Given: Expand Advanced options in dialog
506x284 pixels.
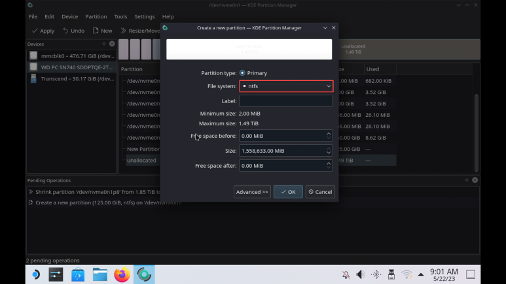Looking at the screenshot, I should 252,192.
